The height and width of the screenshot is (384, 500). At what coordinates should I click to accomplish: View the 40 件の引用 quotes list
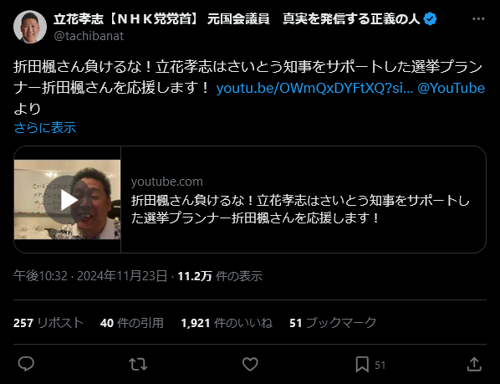pyautogui.click(x=132, y=323)
